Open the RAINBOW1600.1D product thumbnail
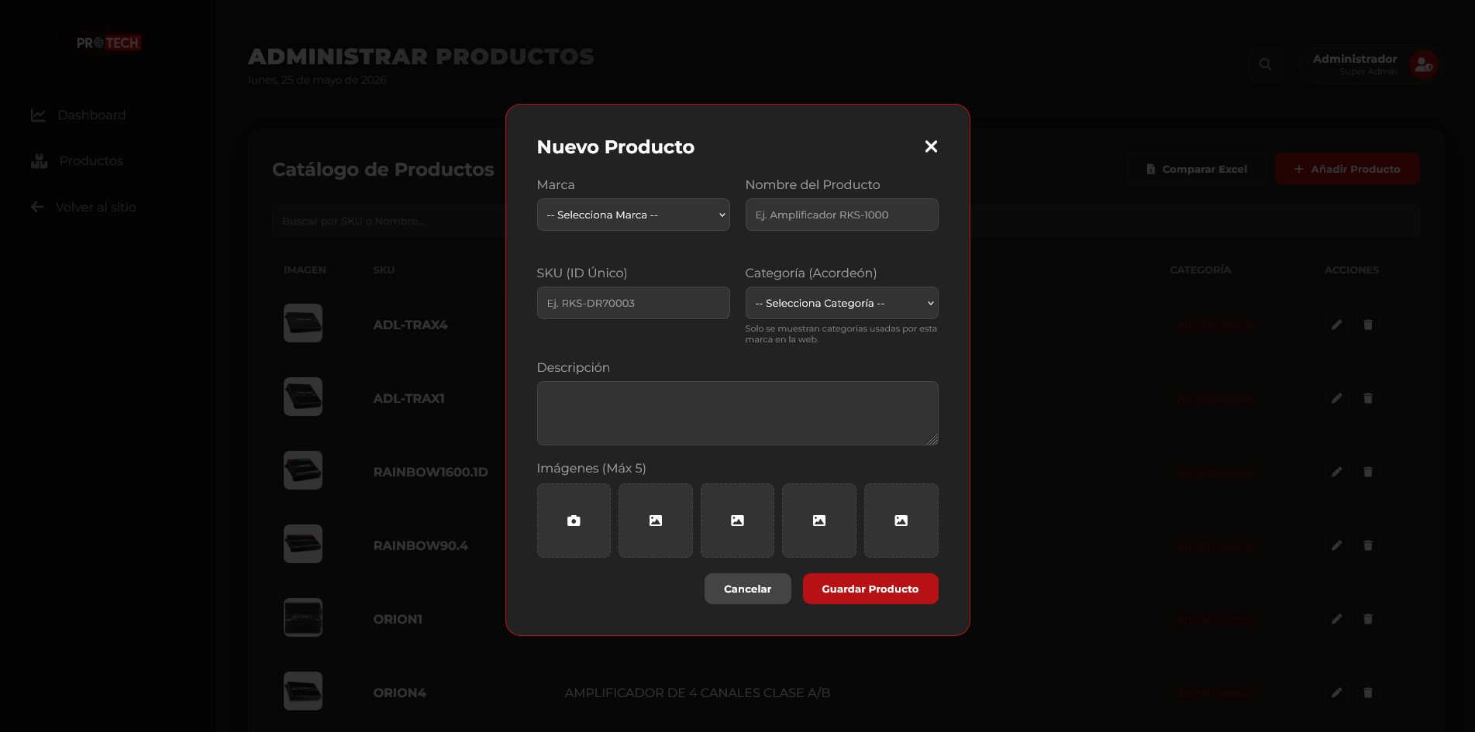Screen dimensions: 1475x732 click(x=303, y=470)
